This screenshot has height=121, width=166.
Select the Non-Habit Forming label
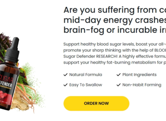pos(142,85)
